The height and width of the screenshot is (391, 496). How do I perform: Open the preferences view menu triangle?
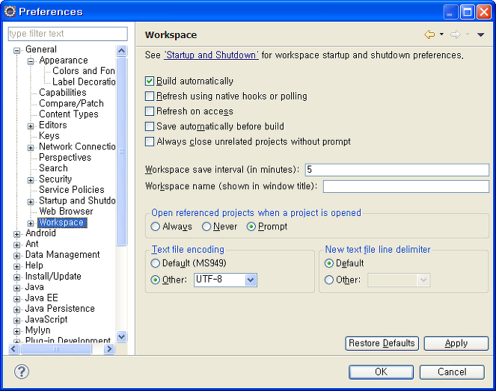[480, 34]
